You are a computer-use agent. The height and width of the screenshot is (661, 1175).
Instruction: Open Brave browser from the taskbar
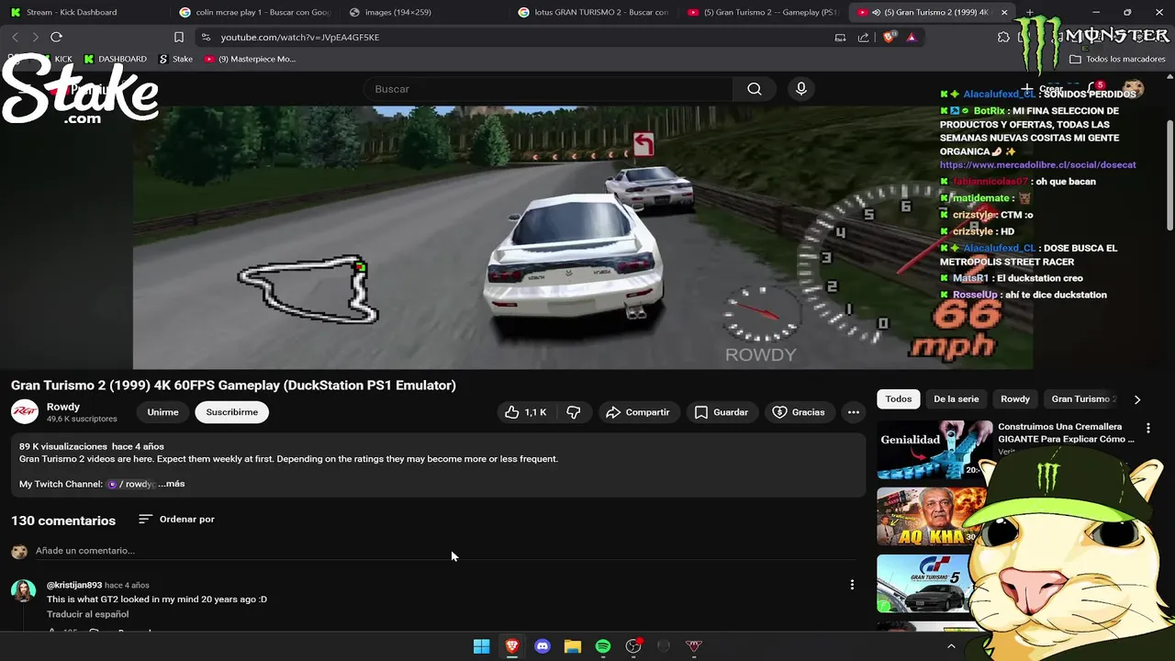511,646
